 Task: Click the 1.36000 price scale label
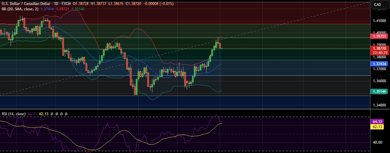pyautogui.click(x=380, y=81)
